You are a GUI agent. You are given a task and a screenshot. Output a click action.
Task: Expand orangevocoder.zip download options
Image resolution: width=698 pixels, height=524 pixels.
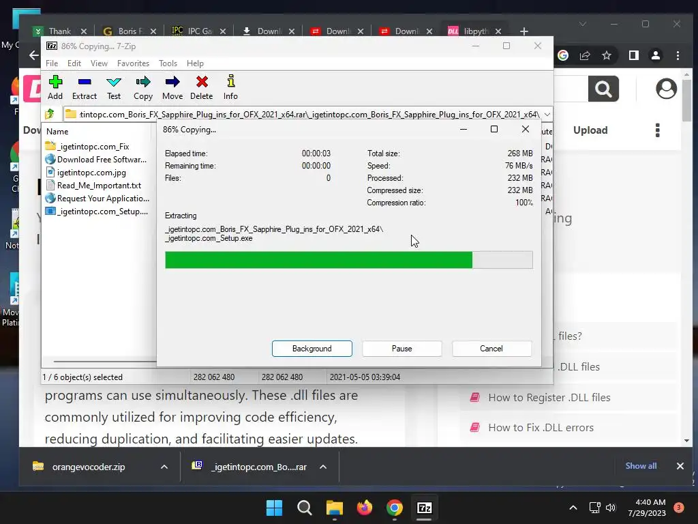click(164, 467)
